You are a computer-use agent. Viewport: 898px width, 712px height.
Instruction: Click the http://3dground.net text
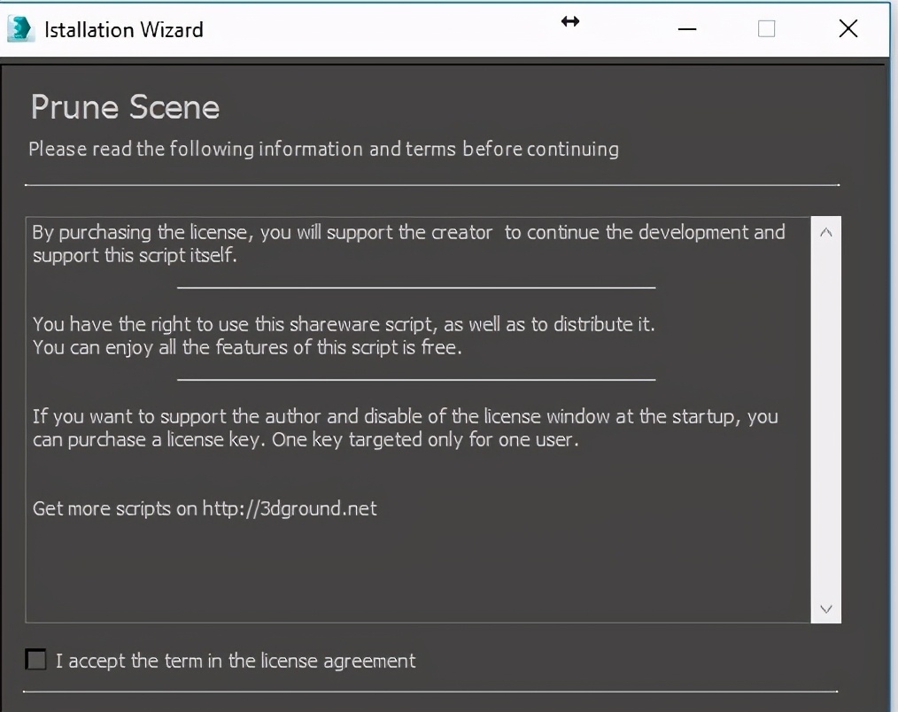click(290, 508)
